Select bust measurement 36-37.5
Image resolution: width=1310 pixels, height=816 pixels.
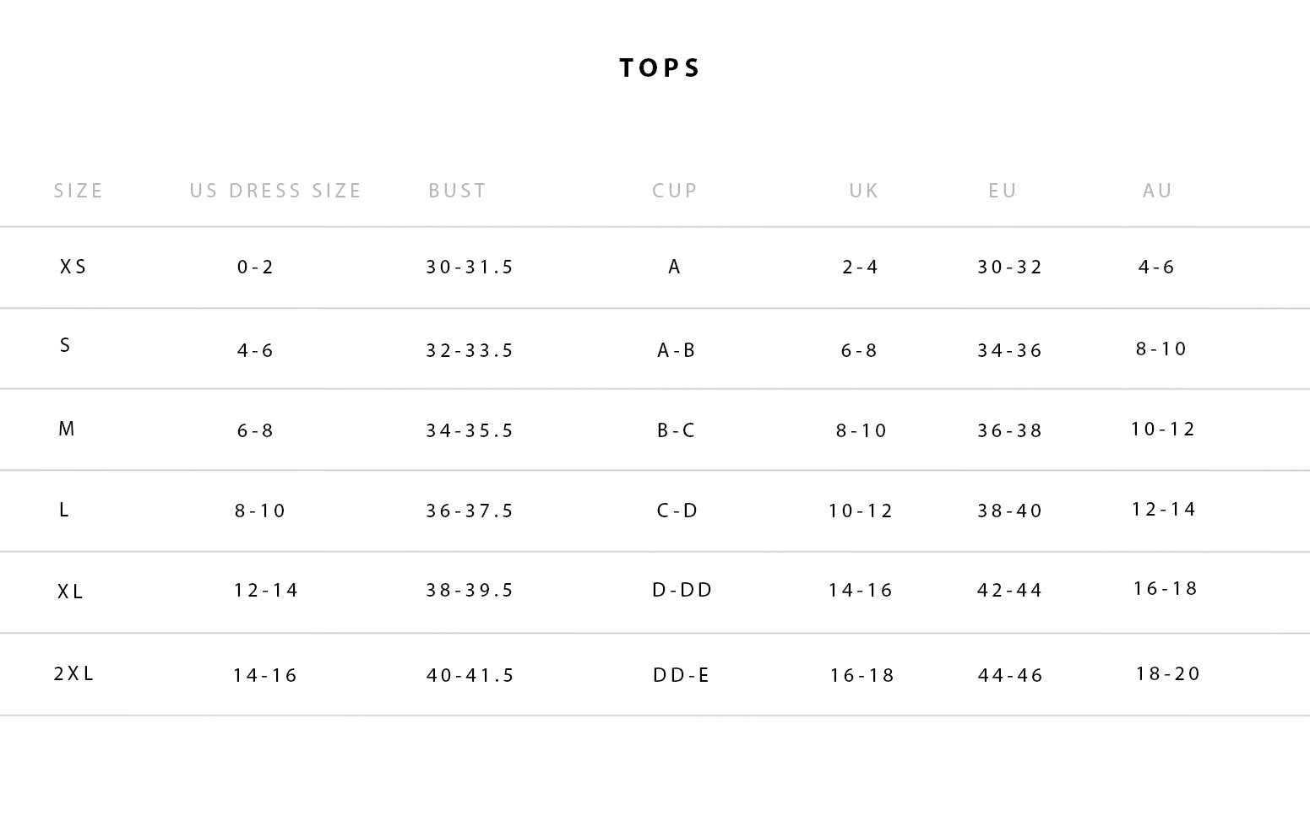(470, 511)
